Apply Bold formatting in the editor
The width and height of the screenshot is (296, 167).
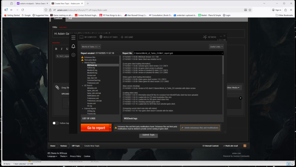[x=56, y=49]
